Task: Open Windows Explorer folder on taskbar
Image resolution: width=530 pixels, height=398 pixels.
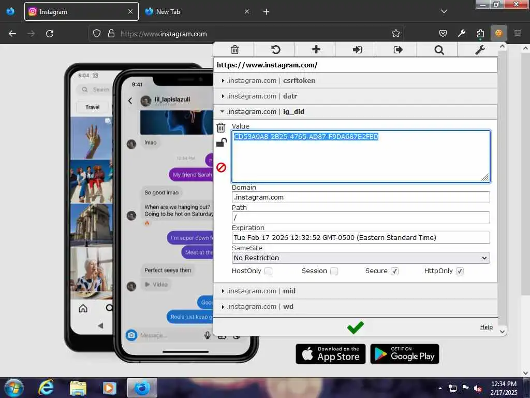Action: (78, 388)
